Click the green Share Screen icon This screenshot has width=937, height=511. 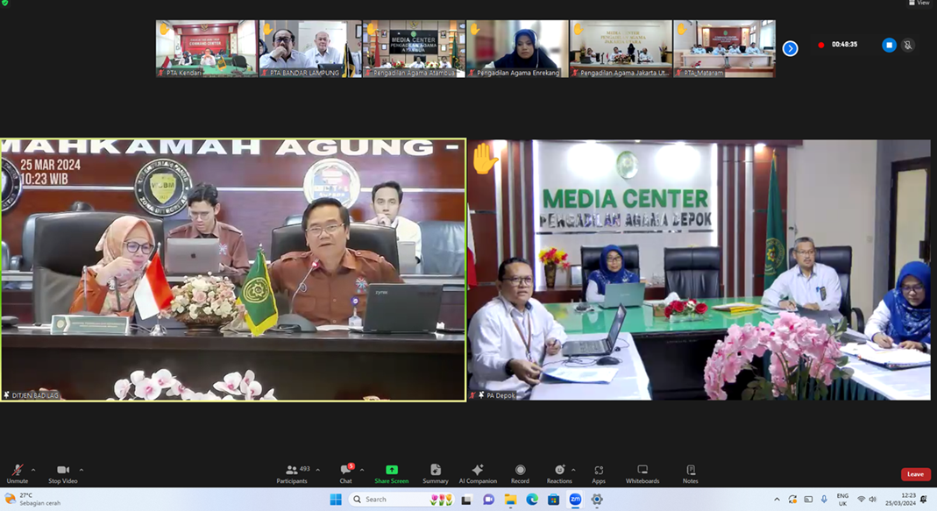[392, 470]
